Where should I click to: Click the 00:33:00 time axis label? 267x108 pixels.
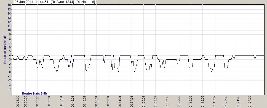(x=38, y=101)
